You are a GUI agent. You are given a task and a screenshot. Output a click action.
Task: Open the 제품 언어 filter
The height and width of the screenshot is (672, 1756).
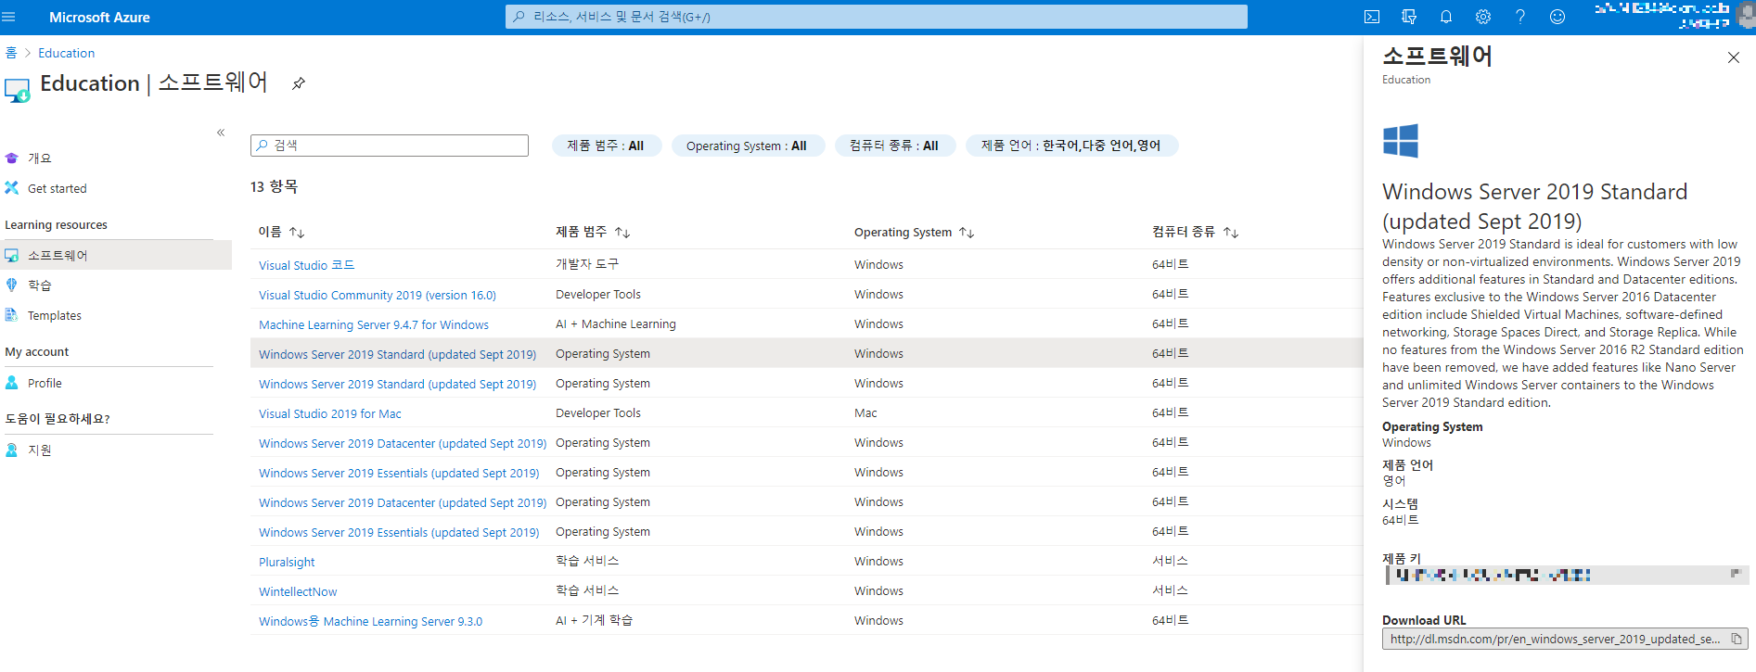tap(1072, 146)
